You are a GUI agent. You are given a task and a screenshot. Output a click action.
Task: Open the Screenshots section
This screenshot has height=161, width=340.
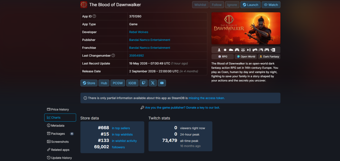pos(60,142)
